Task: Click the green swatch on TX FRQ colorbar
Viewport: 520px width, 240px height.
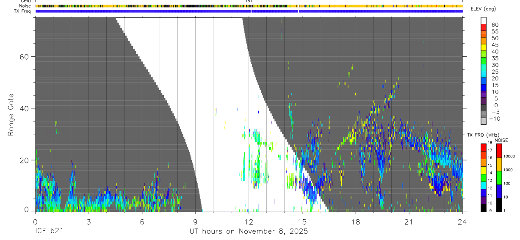Action: tap(484, 177)
